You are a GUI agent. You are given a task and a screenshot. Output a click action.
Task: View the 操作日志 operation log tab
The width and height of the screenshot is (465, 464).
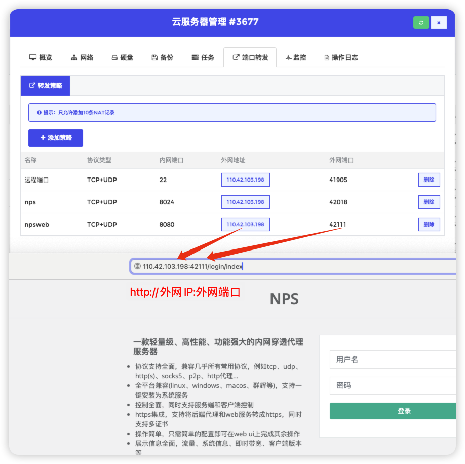(341, 57)
